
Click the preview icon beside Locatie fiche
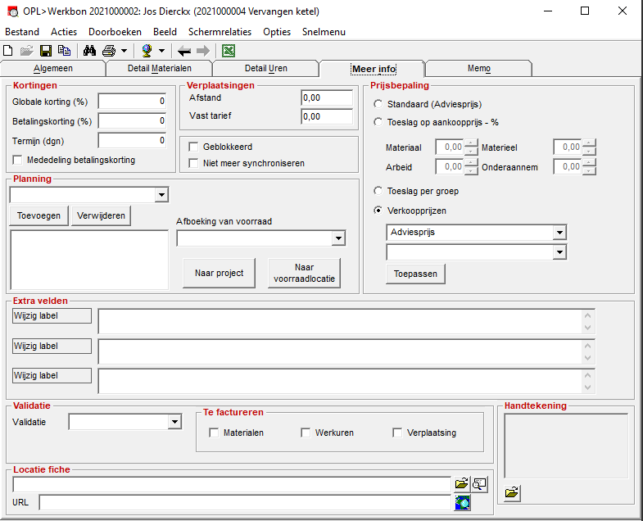(479, 484)
